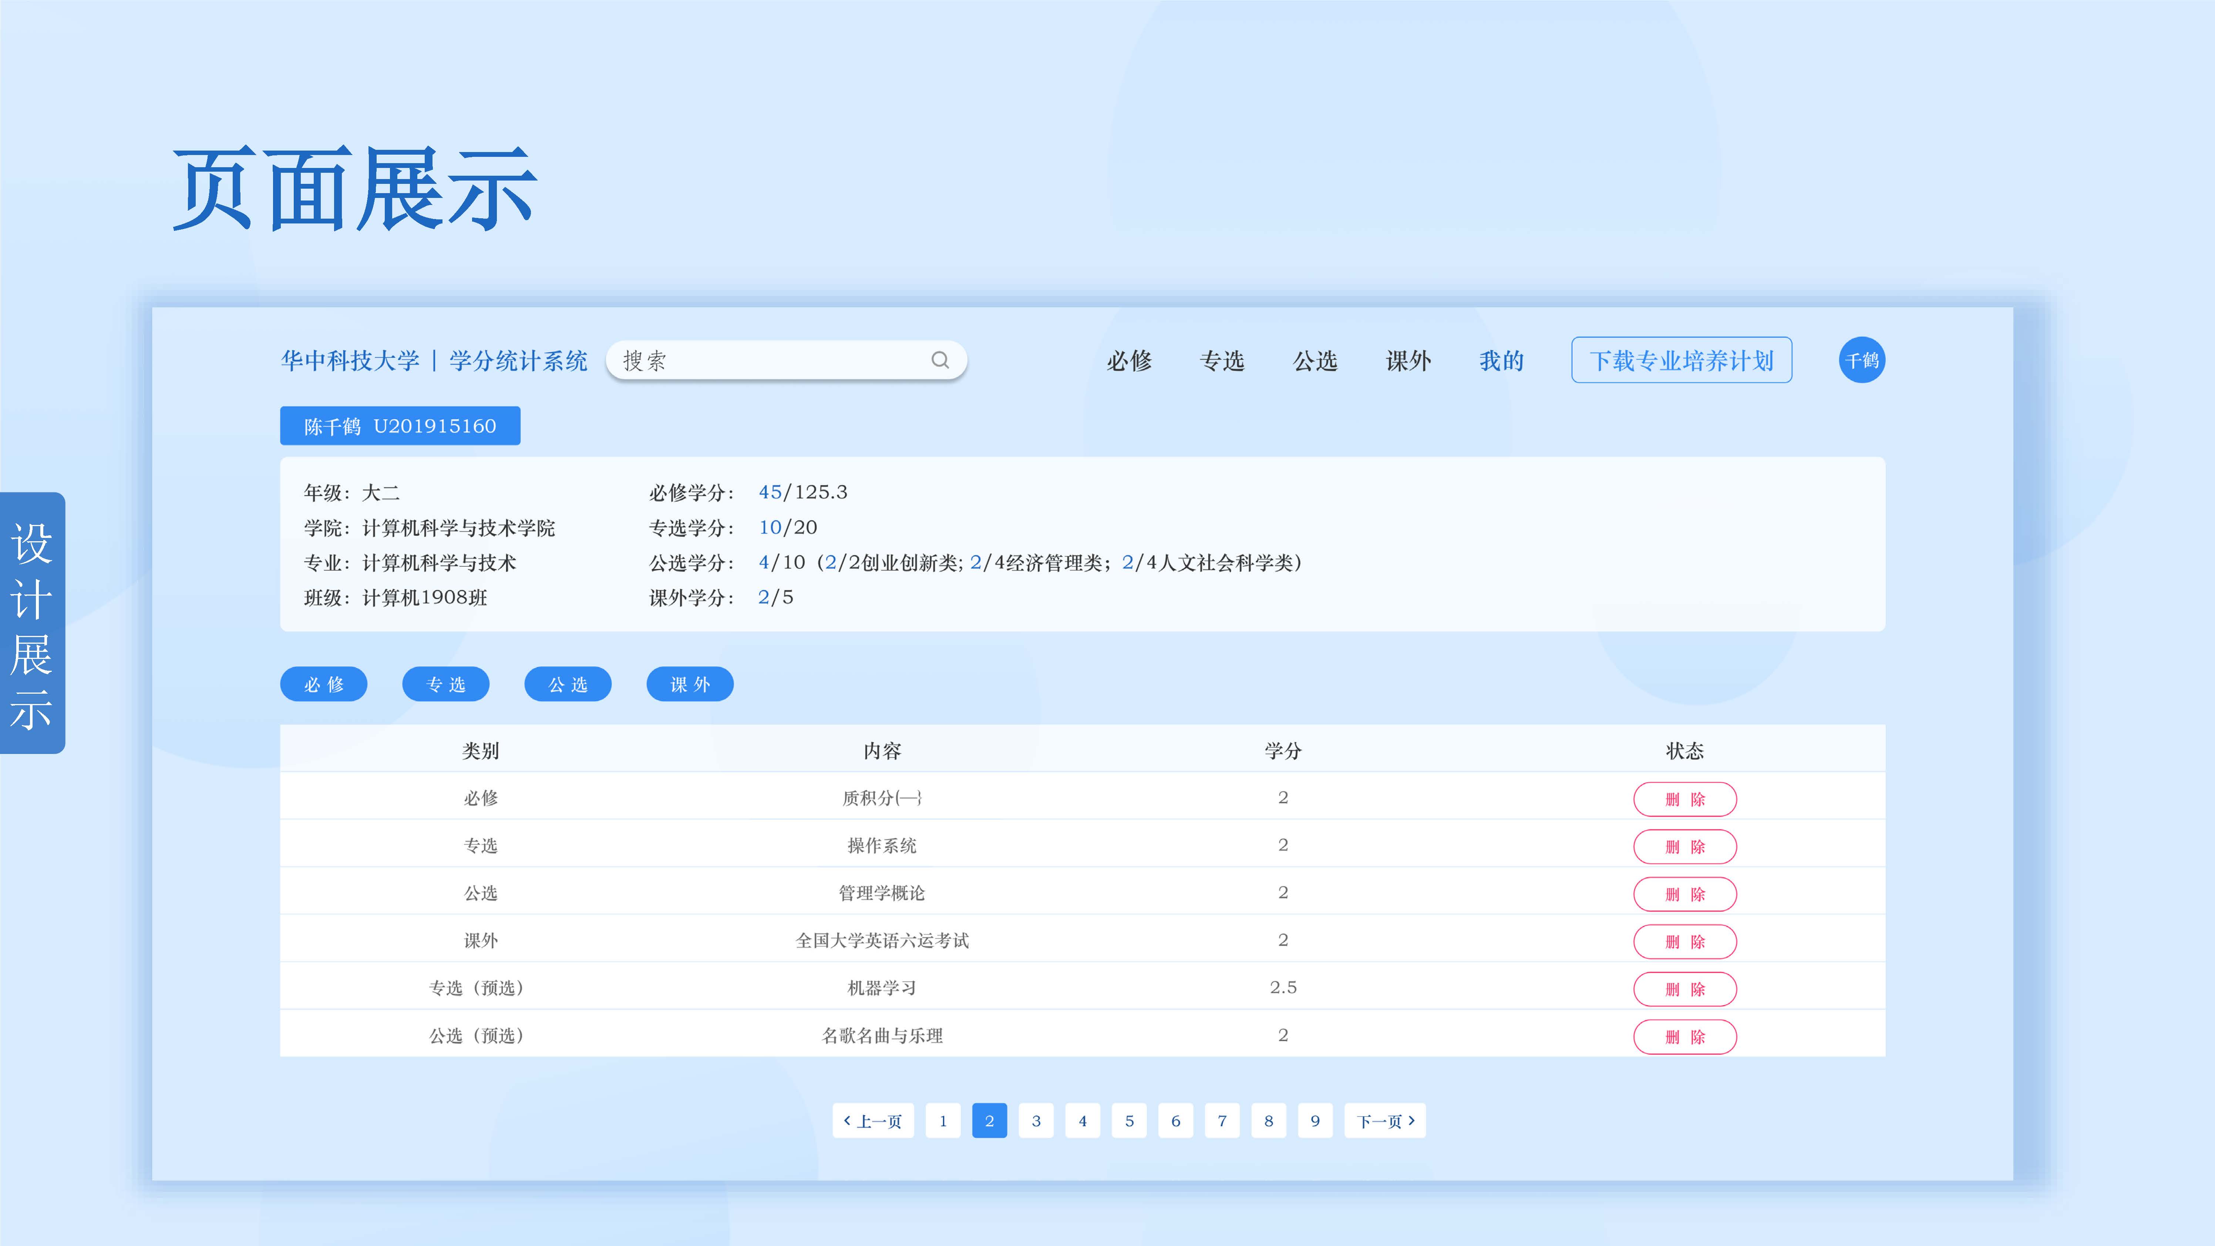Filter by the 专 选 pill button

click(445, 684)
